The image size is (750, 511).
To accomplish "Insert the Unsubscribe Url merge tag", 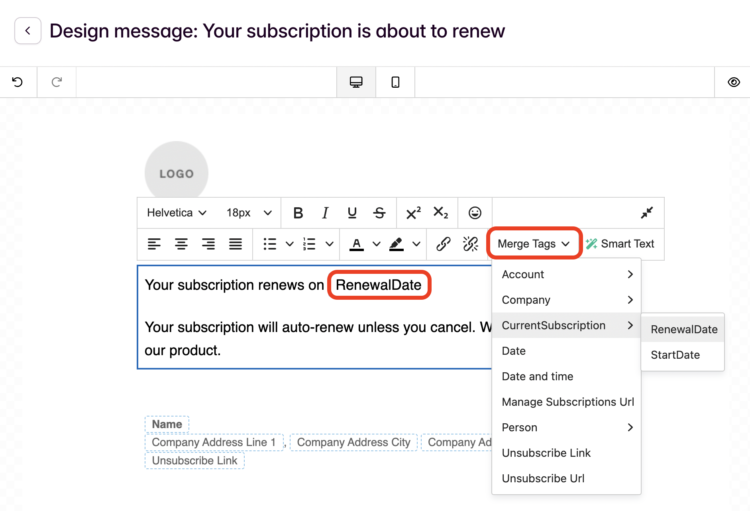I will pyautogui.click(x=566, y=478).
